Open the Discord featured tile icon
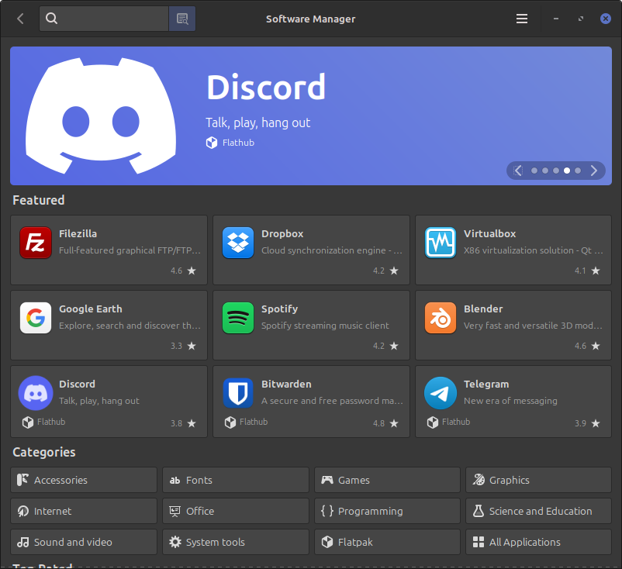622x569 pixels. pyautogui.click(x=36, y=393)
